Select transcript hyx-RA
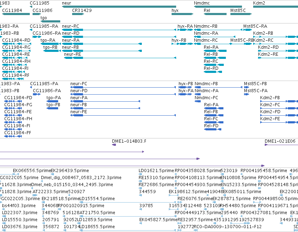Viewport: 298px width, 232px height. tap(185, 30)
